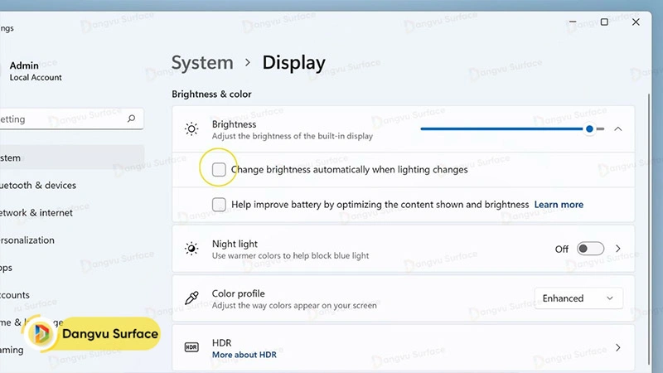Open the More about HDR link
The height and width of the screenshot is (373, 663).
[244, 355]
